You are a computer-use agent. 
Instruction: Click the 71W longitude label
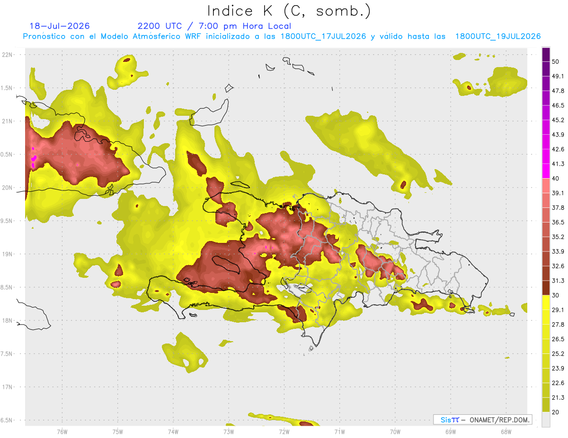coord(339,432)
